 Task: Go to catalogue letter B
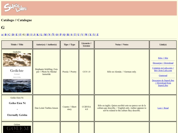(x=6, y=34)
